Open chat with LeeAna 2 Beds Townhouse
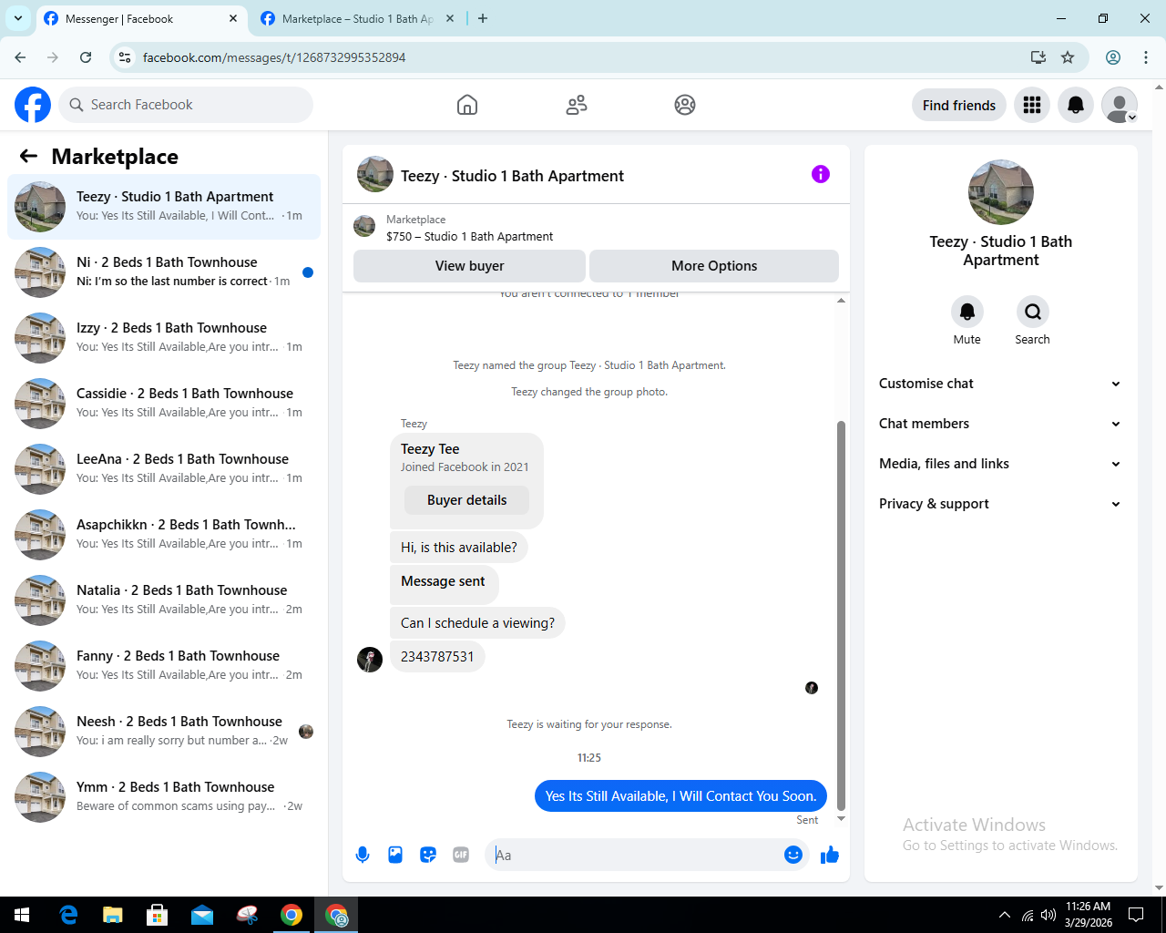This screenshot has width=1166, height=933. 164,468
